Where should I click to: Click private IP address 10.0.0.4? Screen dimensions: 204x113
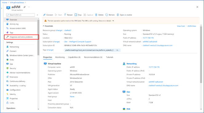pos(151,75)
